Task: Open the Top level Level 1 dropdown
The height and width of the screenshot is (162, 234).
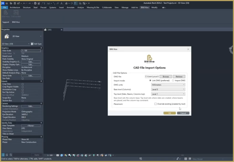Action: click(x=168, y=94)
